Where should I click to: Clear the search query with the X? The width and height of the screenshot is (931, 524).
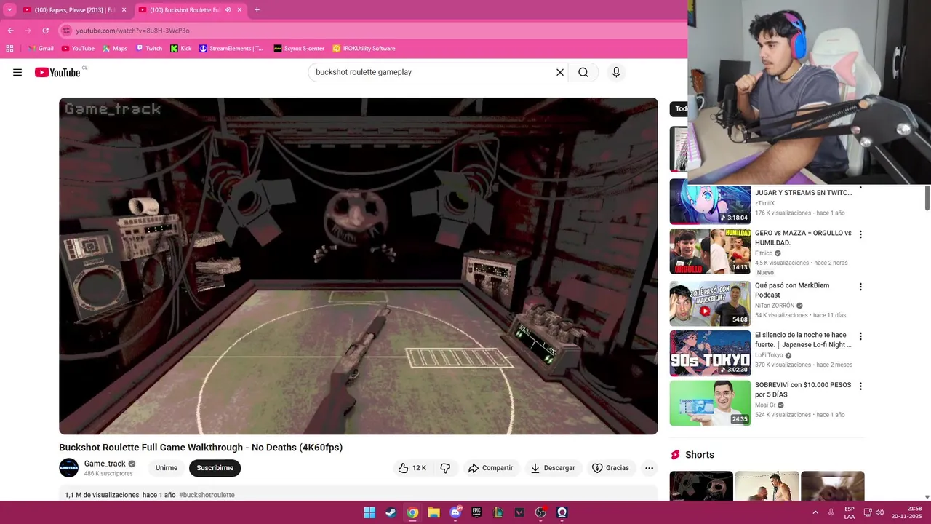tap(560, 72)
